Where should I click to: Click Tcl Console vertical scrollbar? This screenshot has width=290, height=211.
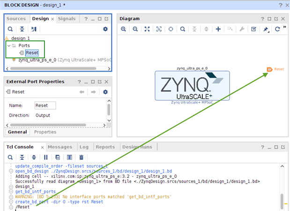pos(282,201)
